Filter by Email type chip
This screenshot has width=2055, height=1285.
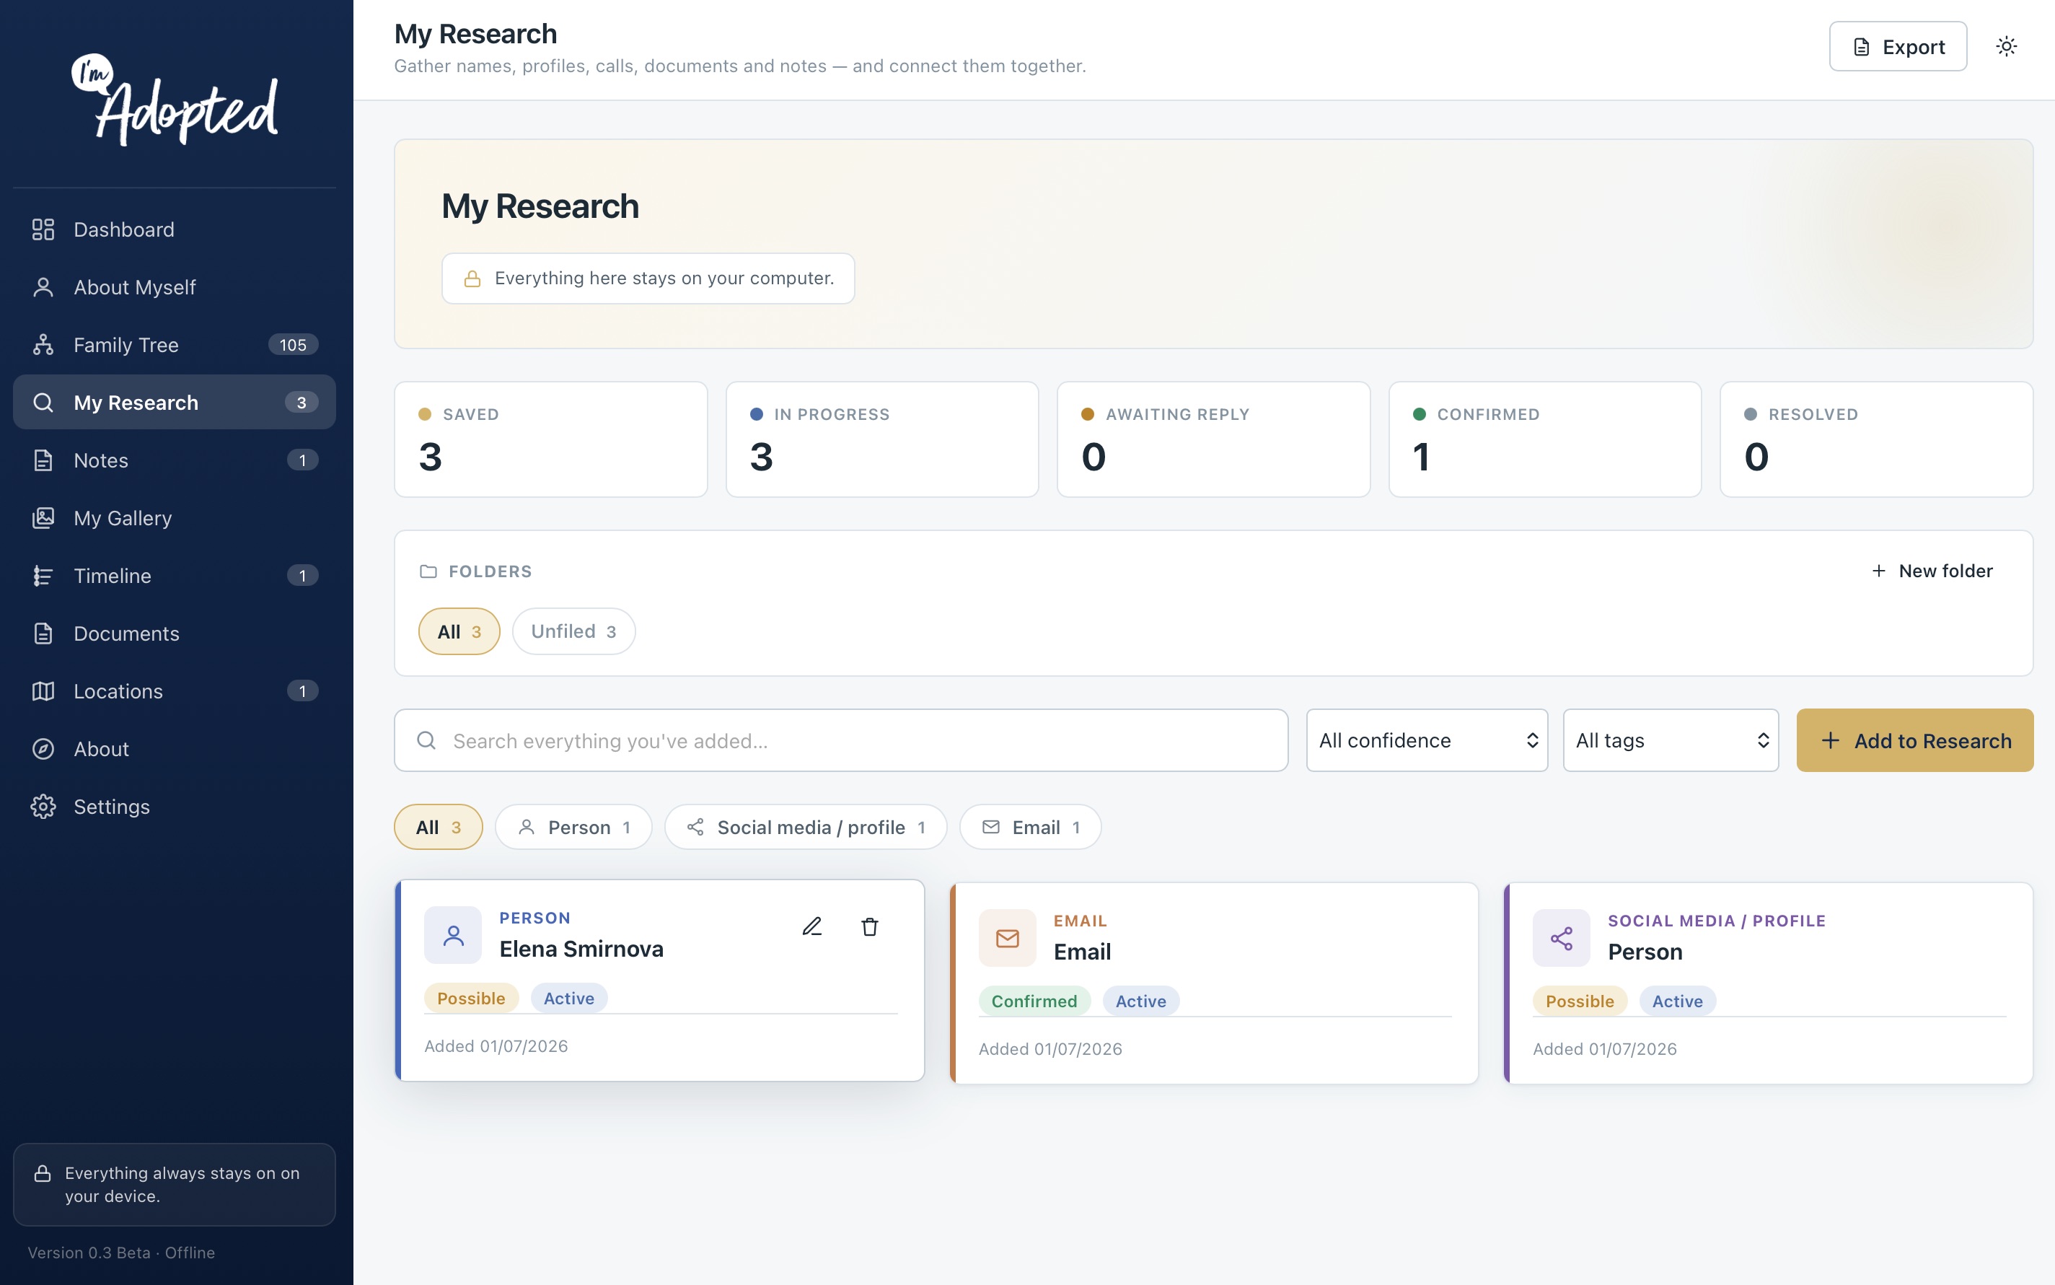coord(1031,827)
